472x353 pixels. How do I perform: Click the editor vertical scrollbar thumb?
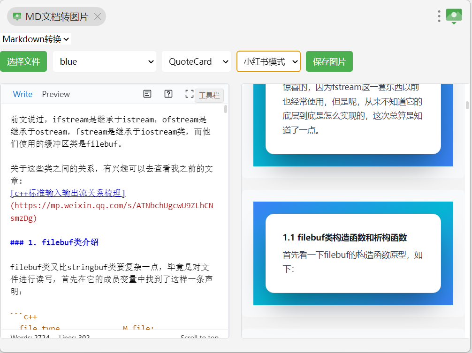(x=226, y=109)
